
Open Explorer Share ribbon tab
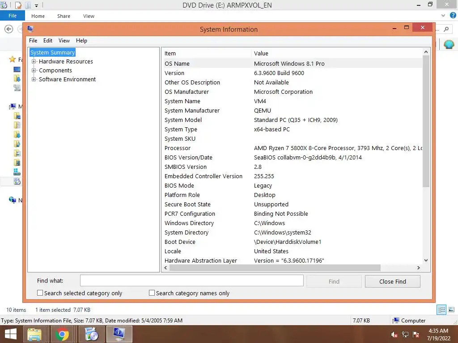pyautogui.click(x=64, y=16)
